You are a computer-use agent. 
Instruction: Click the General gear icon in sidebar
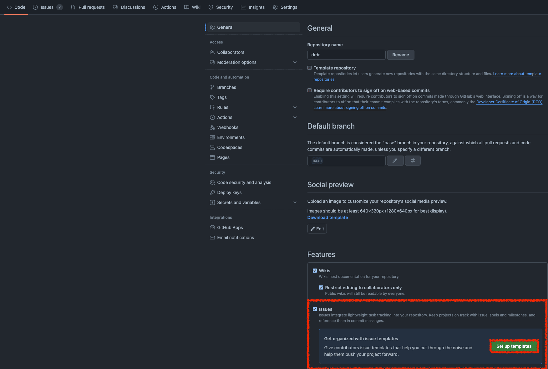pyautogui.click(x=212, y=27)
